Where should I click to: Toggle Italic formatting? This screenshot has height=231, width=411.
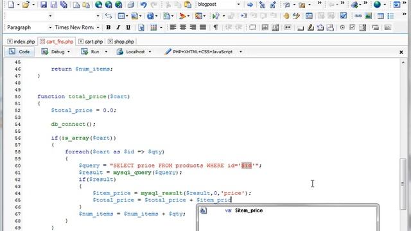coord(118,27)
